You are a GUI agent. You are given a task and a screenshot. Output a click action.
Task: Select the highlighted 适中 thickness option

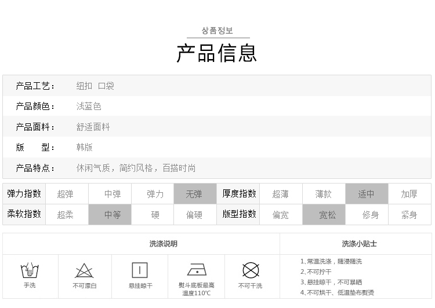coord(366,194)
